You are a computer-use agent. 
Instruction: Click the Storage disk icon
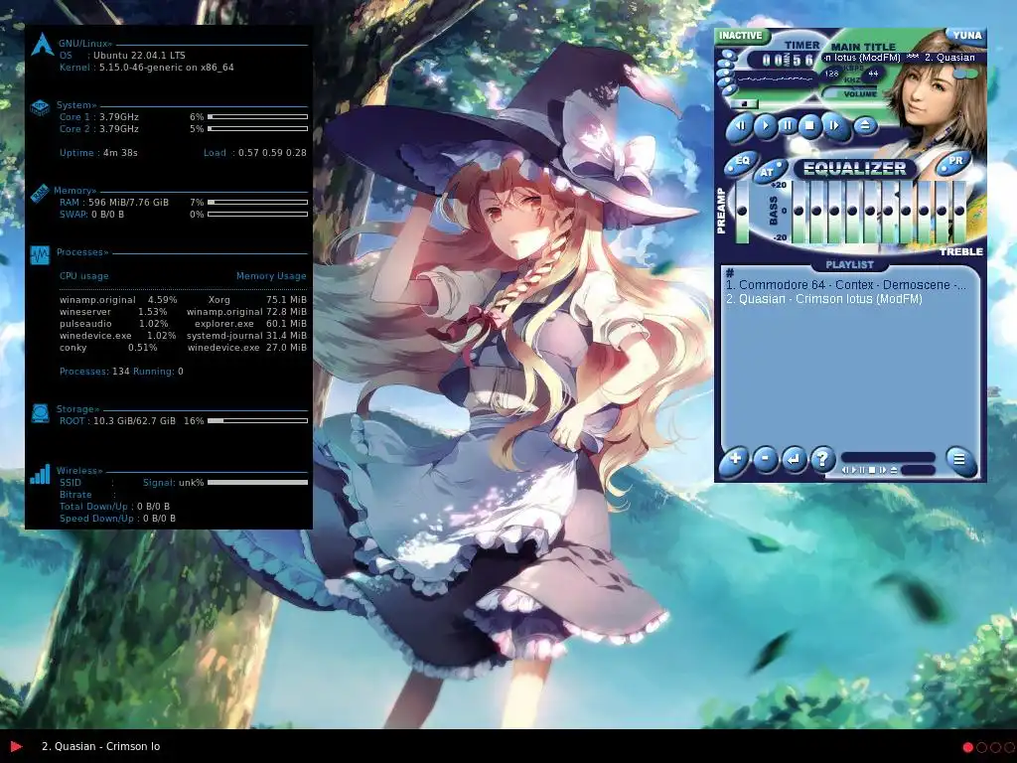pyautogui.click(x=40, y=413)
